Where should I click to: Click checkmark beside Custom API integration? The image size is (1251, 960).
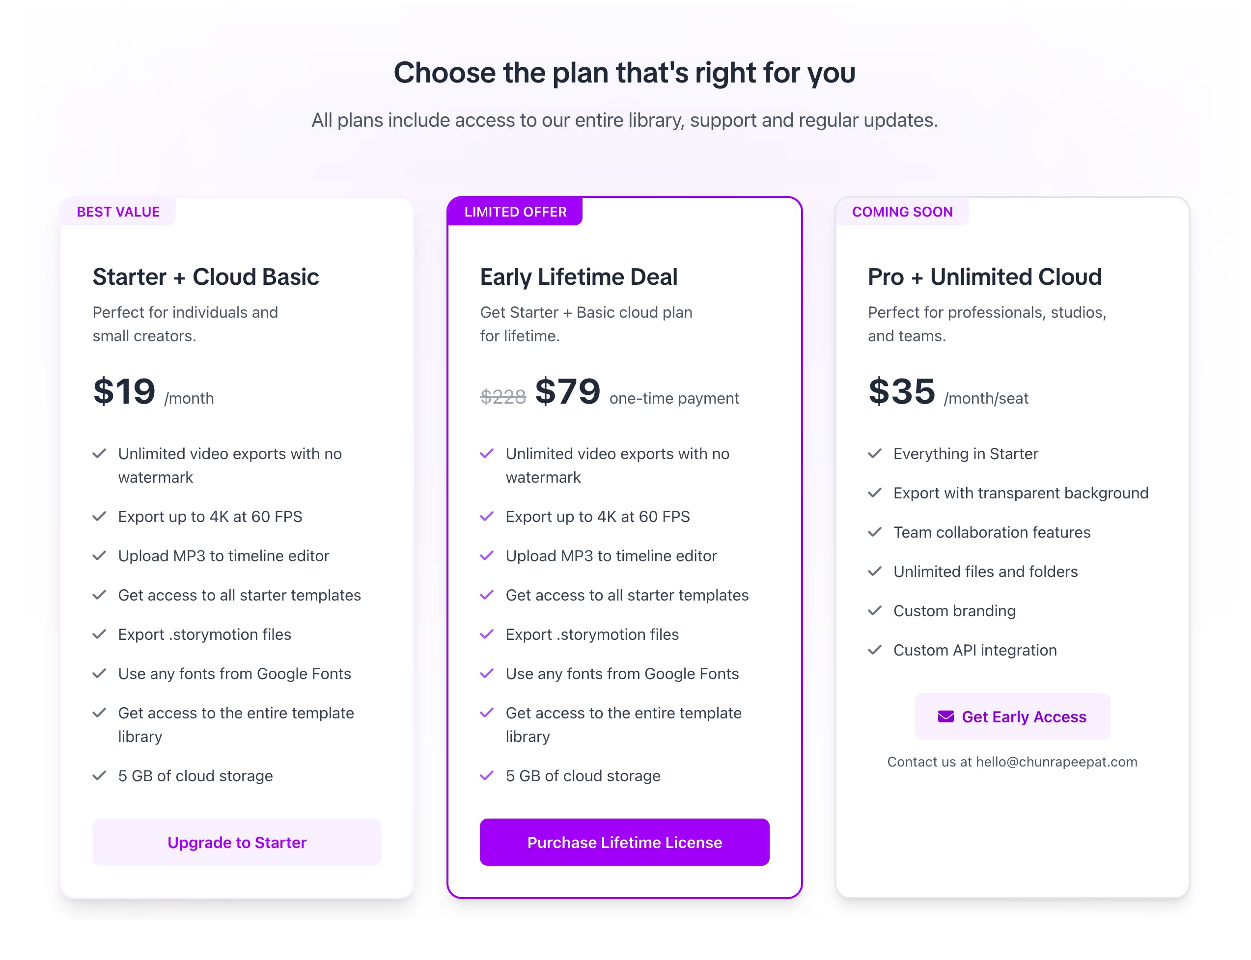pyautogui.click(x=874, y=650)
